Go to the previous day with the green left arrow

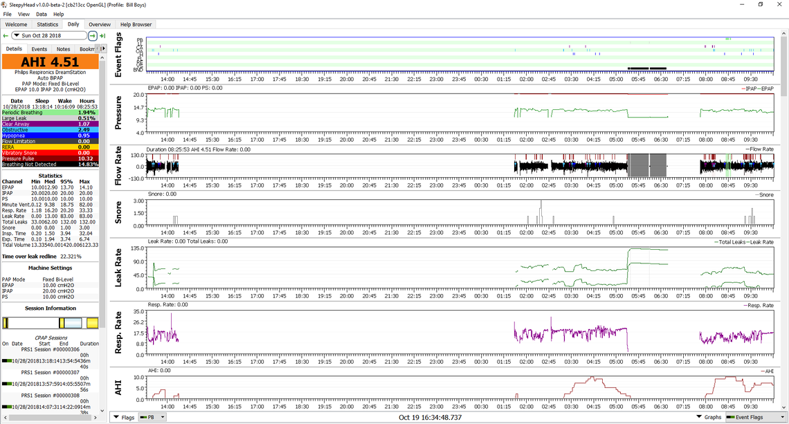6,36
